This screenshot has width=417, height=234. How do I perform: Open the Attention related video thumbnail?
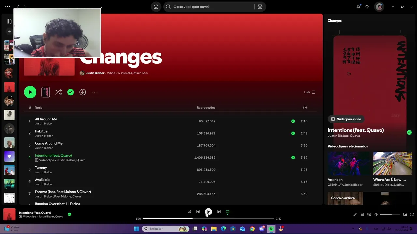point(349,164)
